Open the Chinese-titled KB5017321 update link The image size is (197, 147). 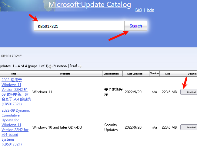point(16,92)
